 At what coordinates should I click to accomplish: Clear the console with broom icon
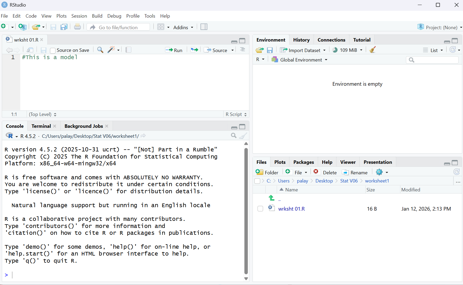[243, 136]
